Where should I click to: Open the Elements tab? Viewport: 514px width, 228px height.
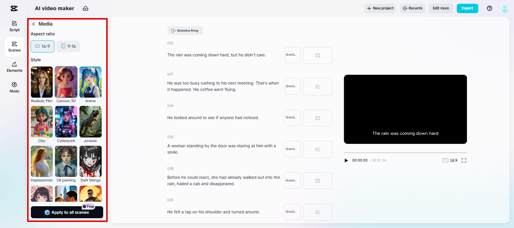[14, 67]
